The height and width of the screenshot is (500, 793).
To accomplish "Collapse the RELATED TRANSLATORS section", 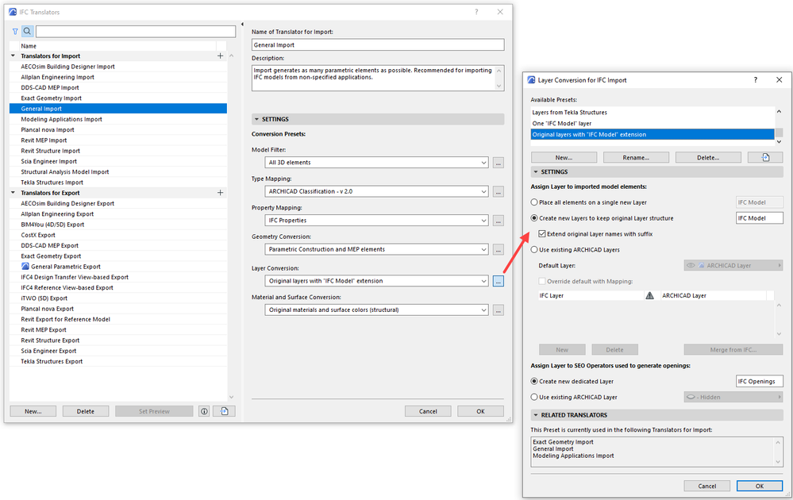I will 536,415.
